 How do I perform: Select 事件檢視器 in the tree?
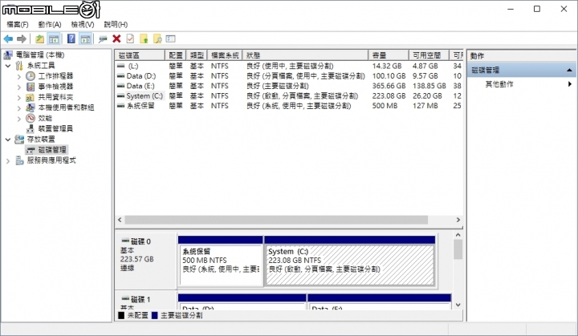tap(55, 87)
